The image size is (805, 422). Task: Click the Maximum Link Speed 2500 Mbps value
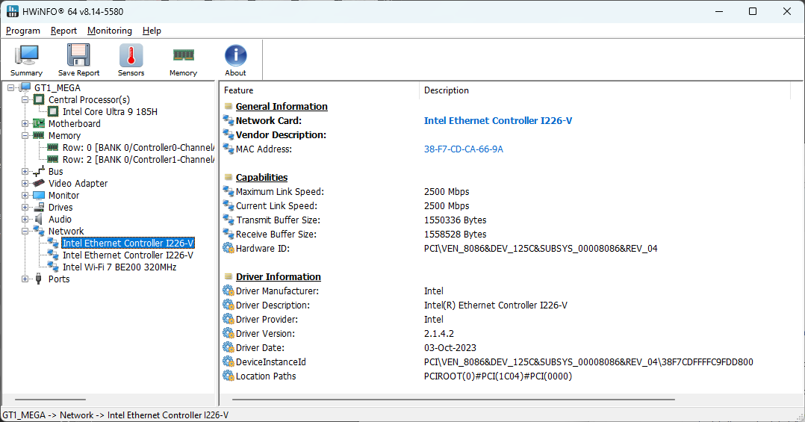coord(447,191)
